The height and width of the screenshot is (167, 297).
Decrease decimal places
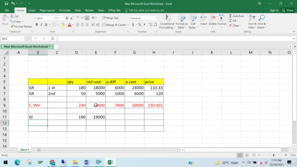click(x=155, y=25)
